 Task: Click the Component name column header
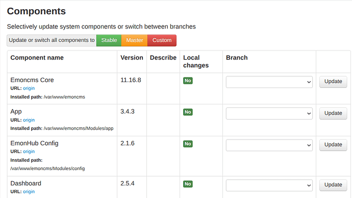(x=37, y=58)
